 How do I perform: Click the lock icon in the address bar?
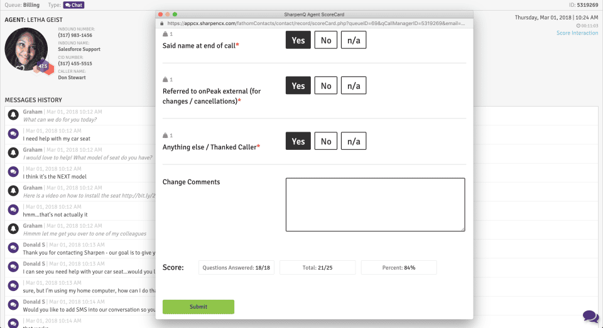(x=162, y=23)
